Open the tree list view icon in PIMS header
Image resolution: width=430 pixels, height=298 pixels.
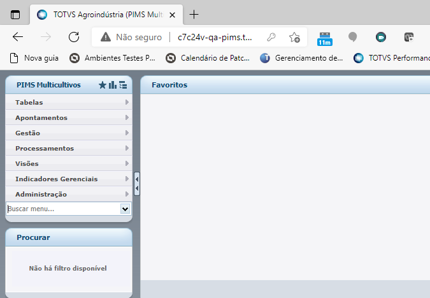coord(123,85)
